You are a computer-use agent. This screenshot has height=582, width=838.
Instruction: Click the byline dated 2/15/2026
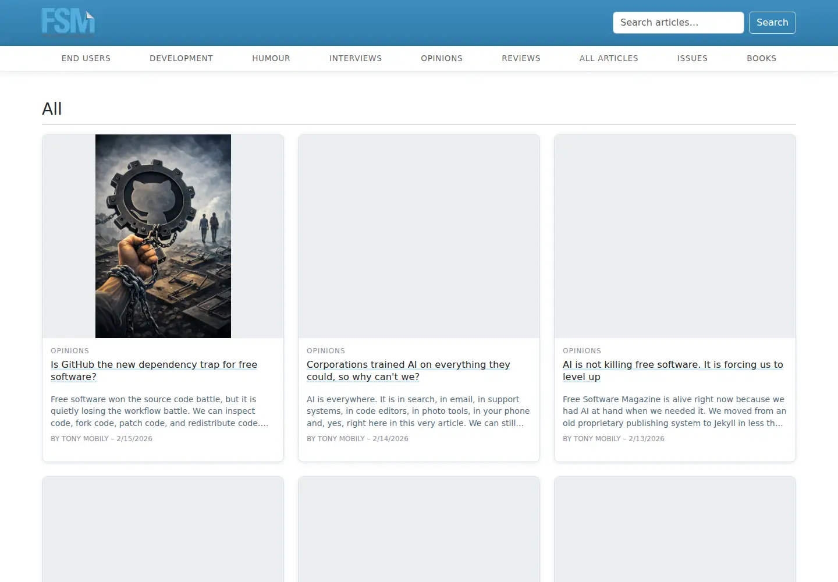pos(101,439)
